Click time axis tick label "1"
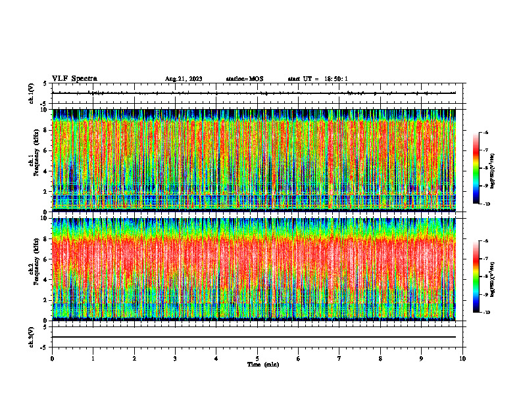 coord(93,359)
